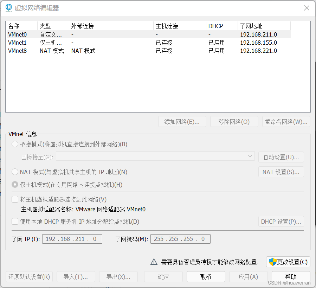The width and height of the screenshot is (316, 288).
Task: Click the 应用(A) button
Action: point(248,276)
